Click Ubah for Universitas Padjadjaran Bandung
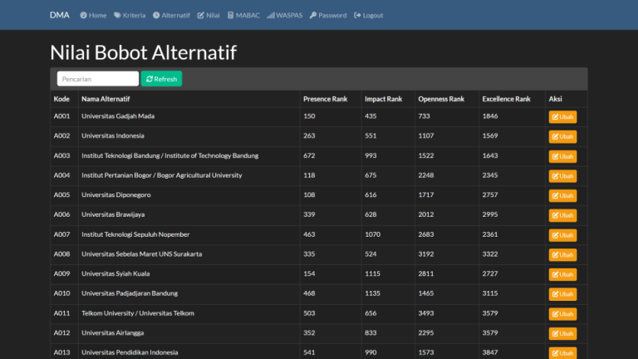The height and width of the screenshot is (359, 638). 562,294
